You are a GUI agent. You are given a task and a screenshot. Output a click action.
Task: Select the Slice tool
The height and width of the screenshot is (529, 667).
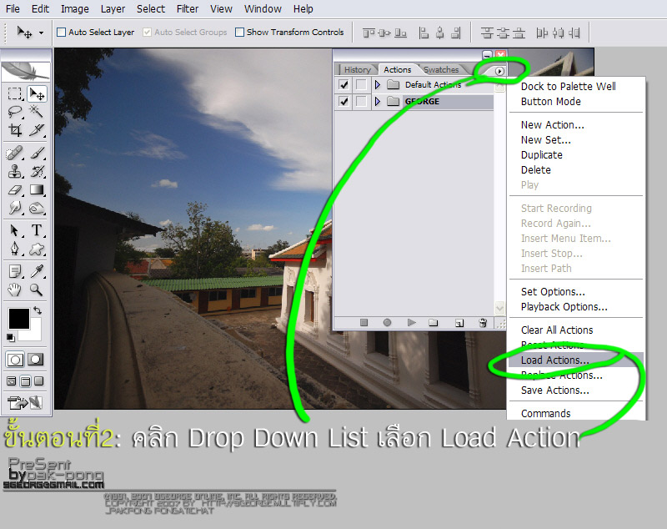click(x=37, y=130)
